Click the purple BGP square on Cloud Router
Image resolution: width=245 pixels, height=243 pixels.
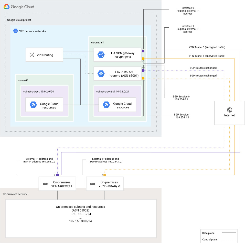(x=143, y=71)
